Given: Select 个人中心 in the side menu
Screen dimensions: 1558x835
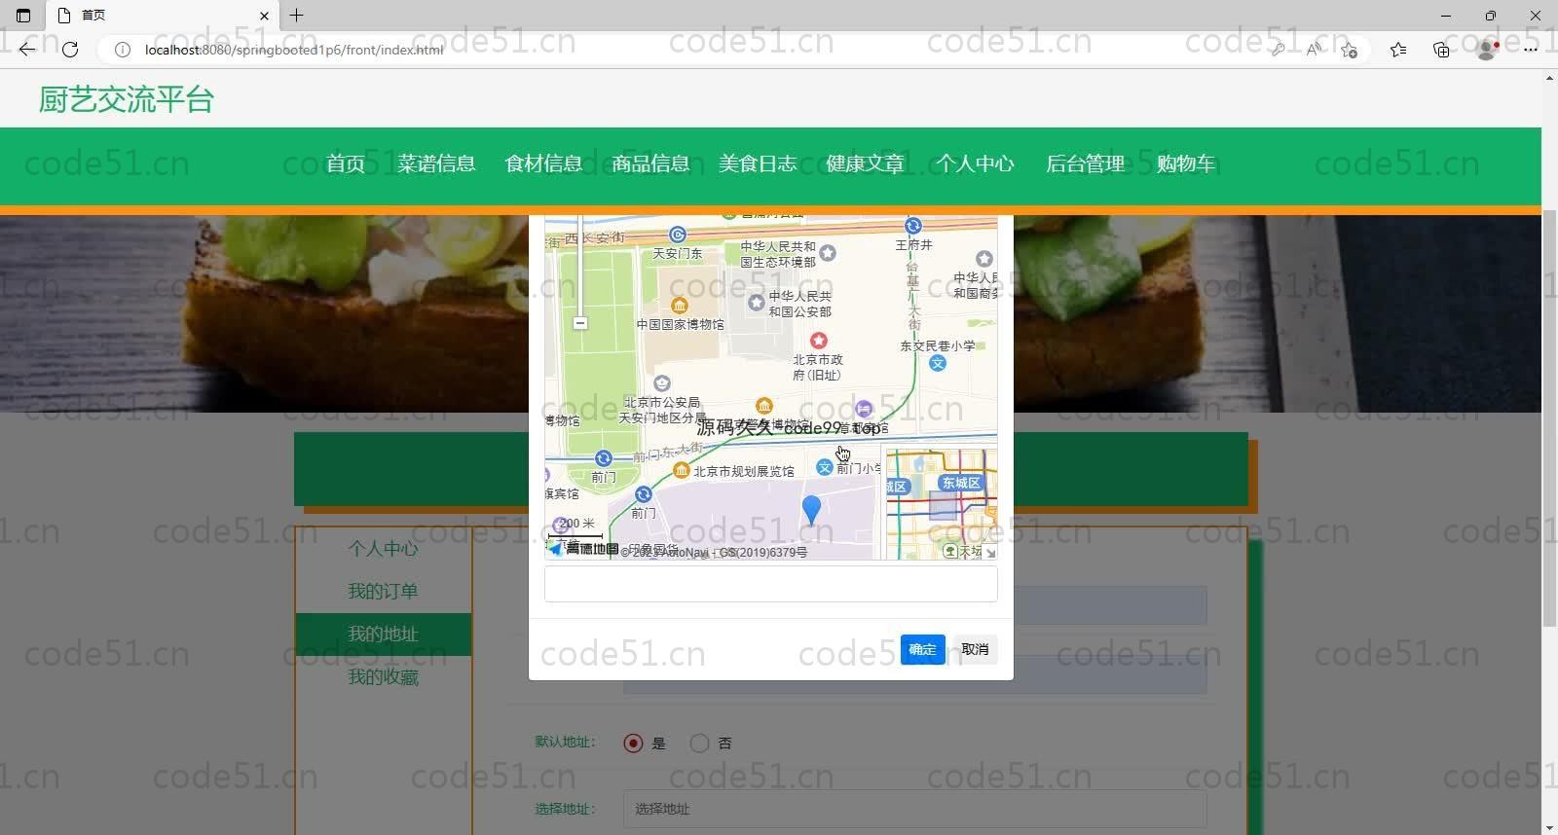Looking at the screenshot, I should click(x=384, y=548).
